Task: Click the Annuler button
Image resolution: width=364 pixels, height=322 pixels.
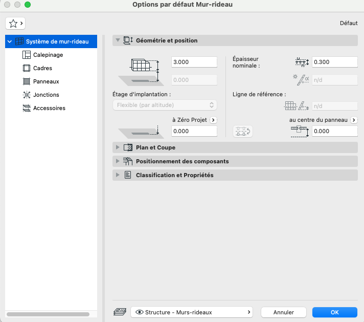Action: click(283, 312)
